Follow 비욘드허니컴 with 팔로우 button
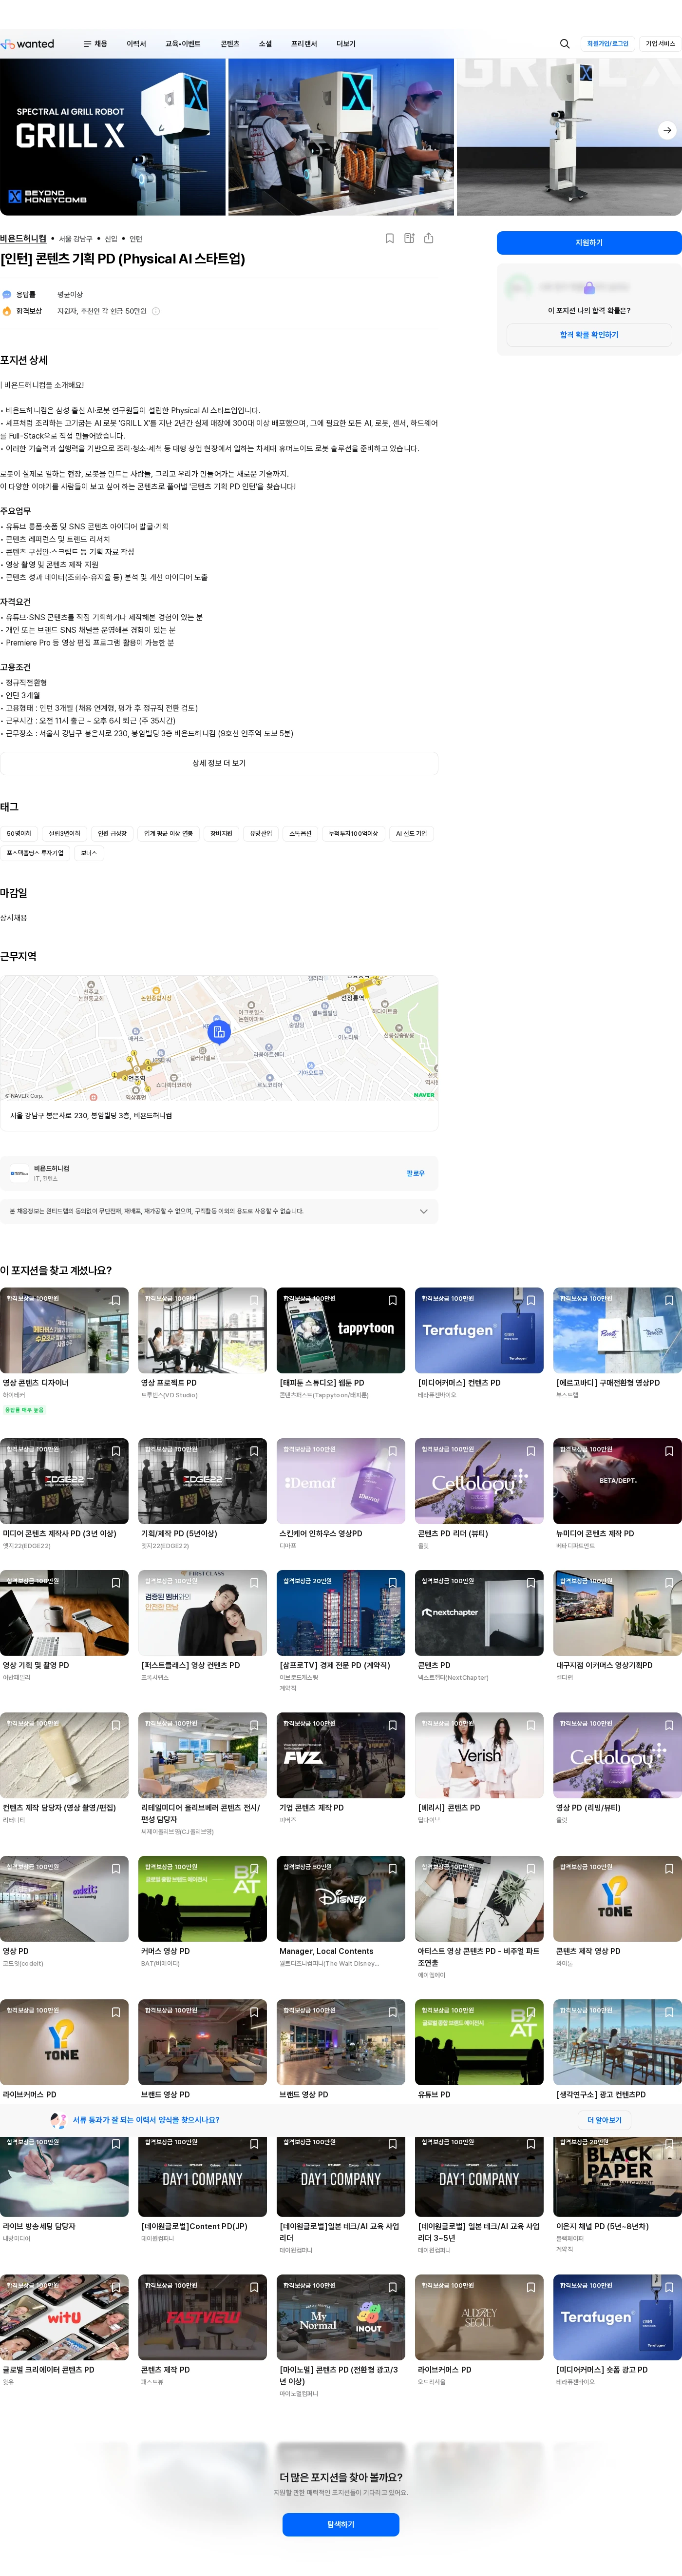682x2576 pixels. (416, 1173)
